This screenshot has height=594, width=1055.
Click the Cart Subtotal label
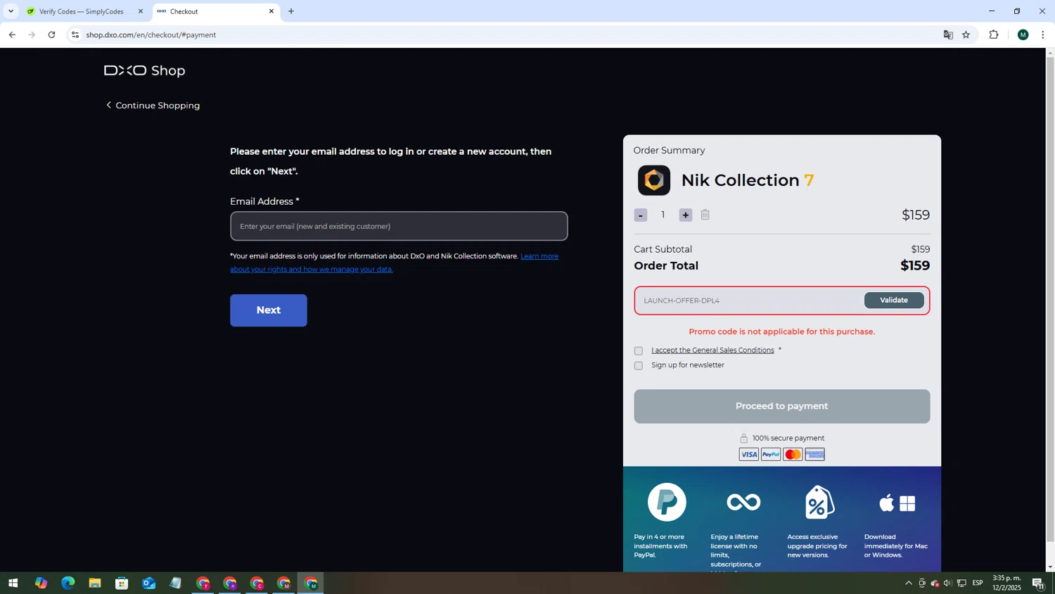pos(663,249)
